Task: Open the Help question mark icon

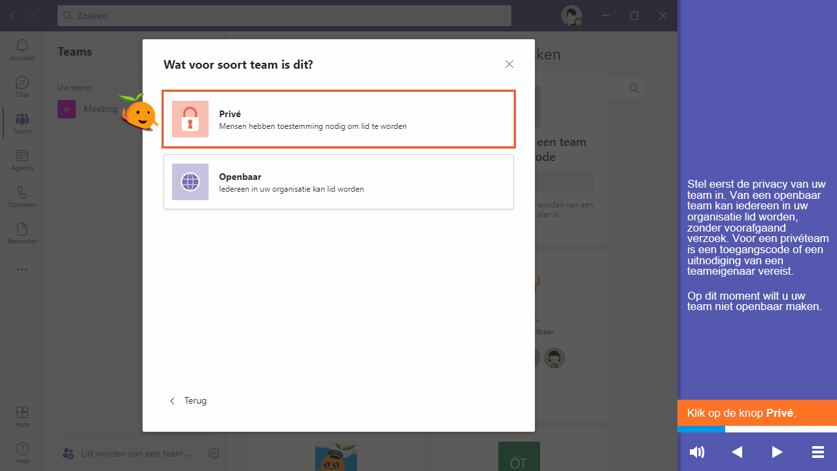Action: (x=22, y=453)
